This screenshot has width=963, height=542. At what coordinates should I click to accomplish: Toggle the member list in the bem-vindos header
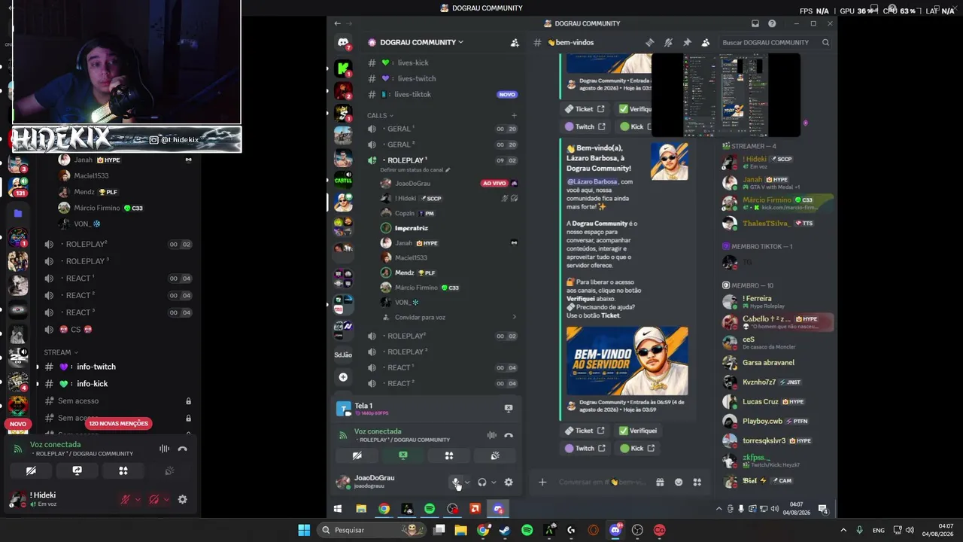[x=705, y=43]
